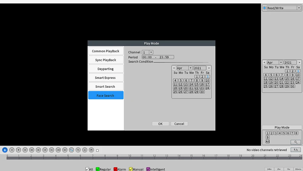Image resolution: width=303 pixels, height=171 pixels.
Task: Expand the month dropdown in dialog calendar
Action: (x=190, y=68)
